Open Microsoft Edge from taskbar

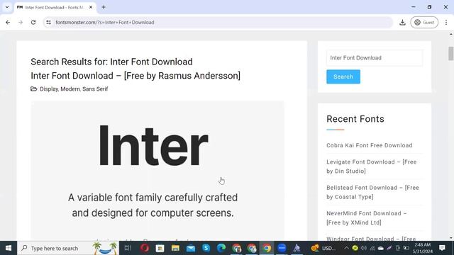pos(221,248)
